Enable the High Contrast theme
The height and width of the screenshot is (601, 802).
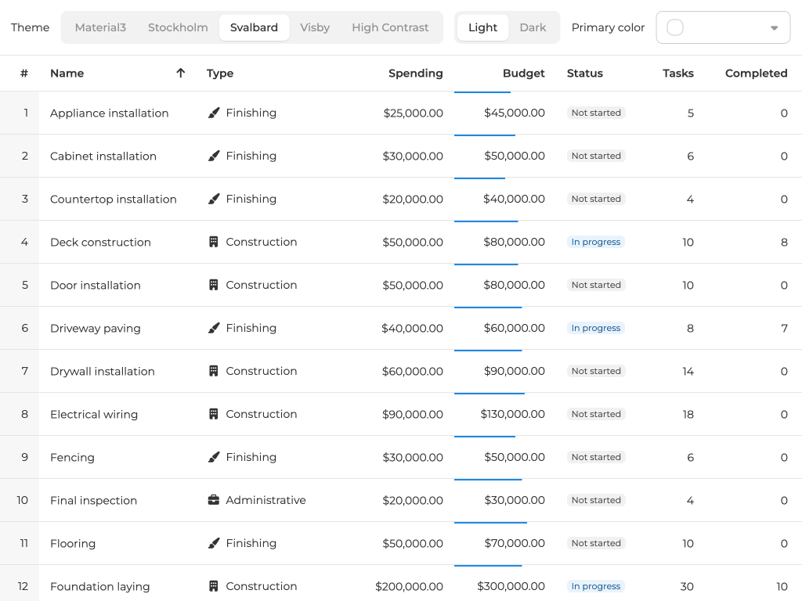tap(390, 27)
